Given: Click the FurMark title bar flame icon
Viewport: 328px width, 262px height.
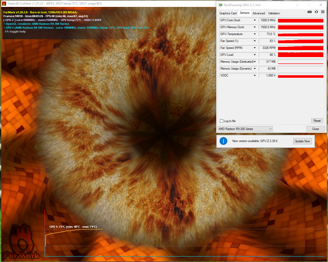Looking at the screenshot, I should (x=4, y=4).
